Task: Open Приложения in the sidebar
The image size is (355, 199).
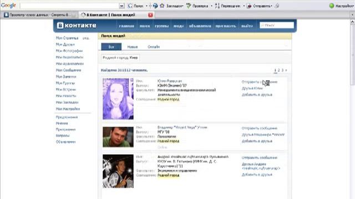Action: tap(65, 129)
